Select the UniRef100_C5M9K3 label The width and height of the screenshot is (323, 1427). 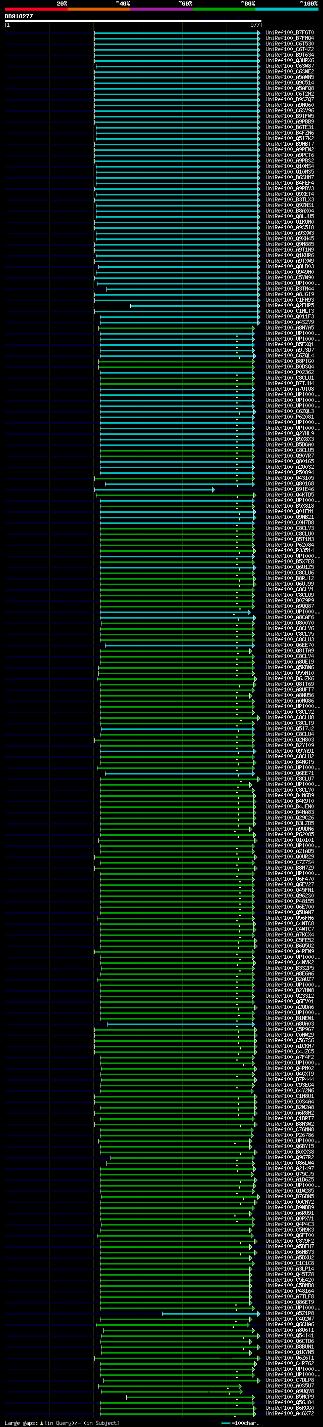pyautogui.click(x=290, y=1230)
